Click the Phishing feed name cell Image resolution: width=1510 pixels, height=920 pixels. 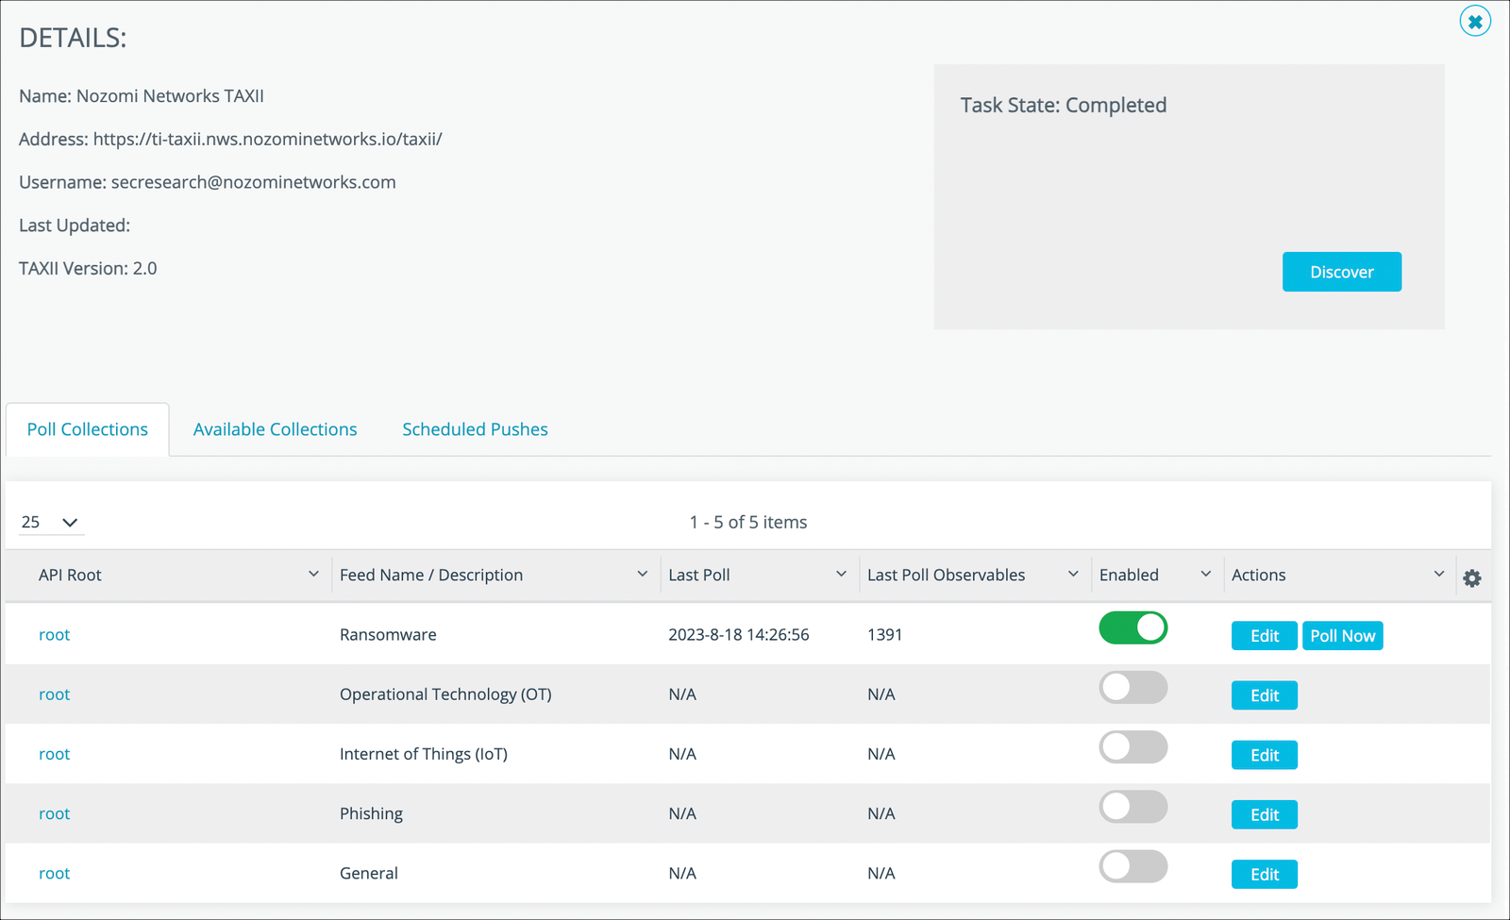tap(371, 813)
